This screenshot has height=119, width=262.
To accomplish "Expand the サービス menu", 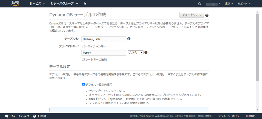I will (37, 4).
